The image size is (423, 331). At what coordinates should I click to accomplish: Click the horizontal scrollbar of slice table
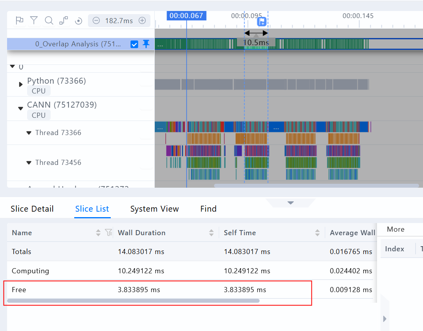(x=133, y=301)
